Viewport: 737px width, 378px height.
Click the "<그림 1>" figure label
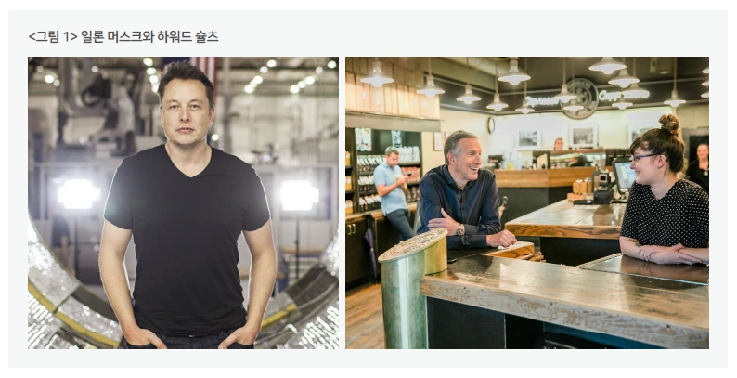click(53, 36)
